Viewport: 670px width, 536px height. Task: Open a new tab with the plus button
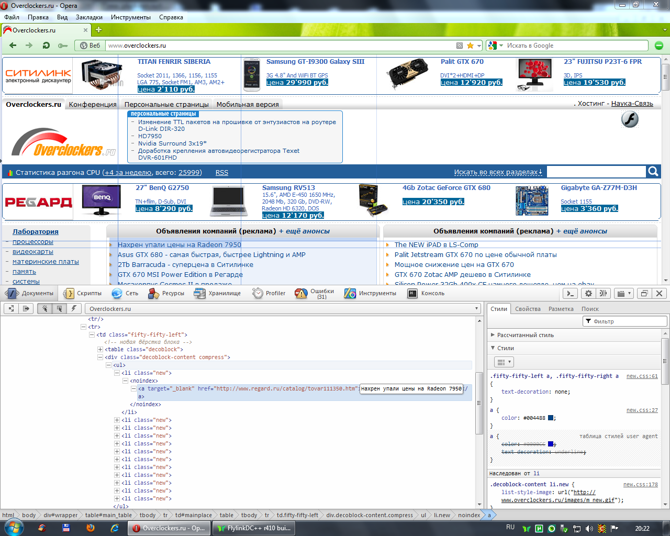pos(98,30)
